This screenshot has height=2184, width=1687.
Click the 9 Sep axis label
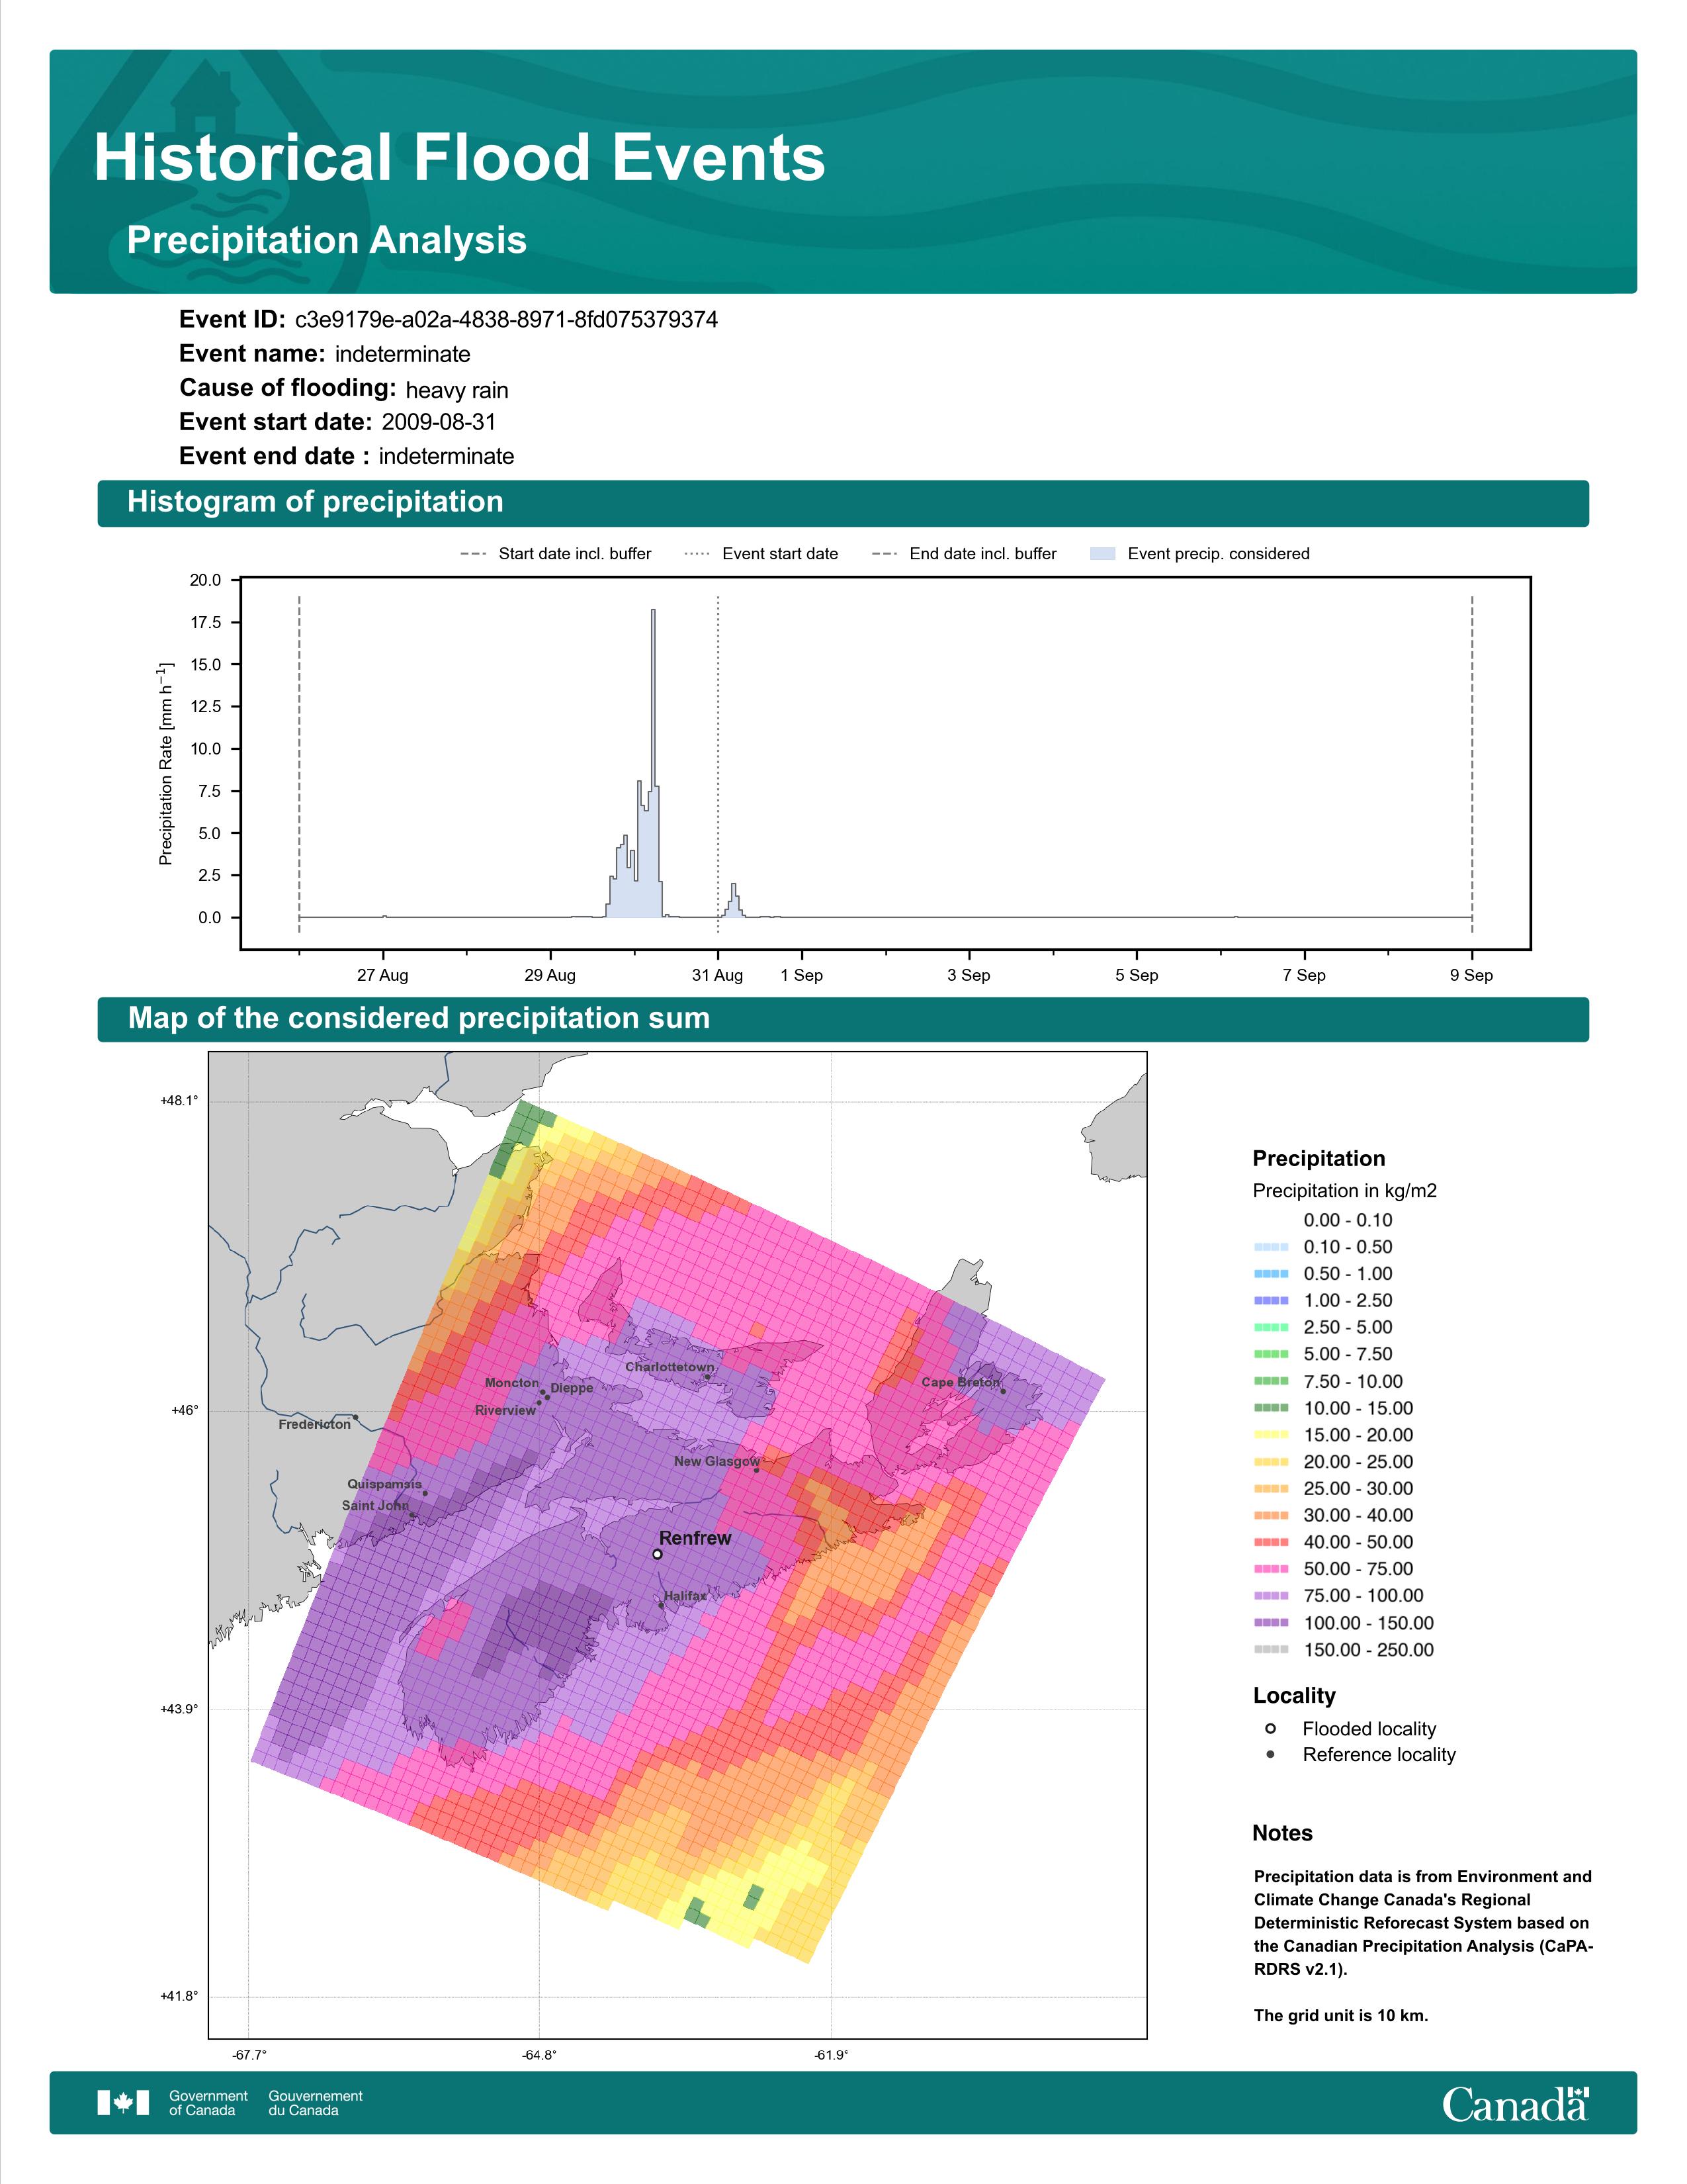click(x=1471, y=975)
